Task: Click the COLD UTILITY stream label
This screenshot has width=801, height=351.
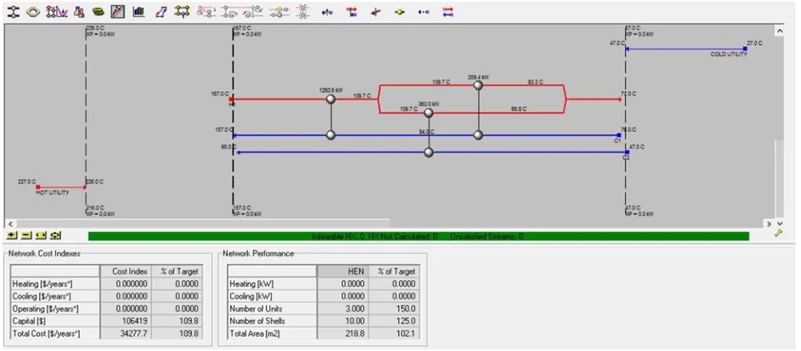Action: tap(729, 54)
